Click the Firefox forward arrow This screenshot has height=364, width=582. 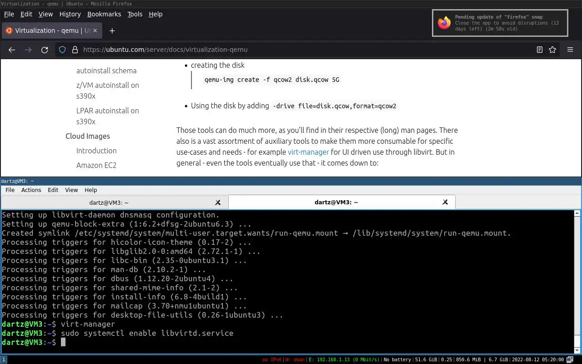(x=28, y=50)
